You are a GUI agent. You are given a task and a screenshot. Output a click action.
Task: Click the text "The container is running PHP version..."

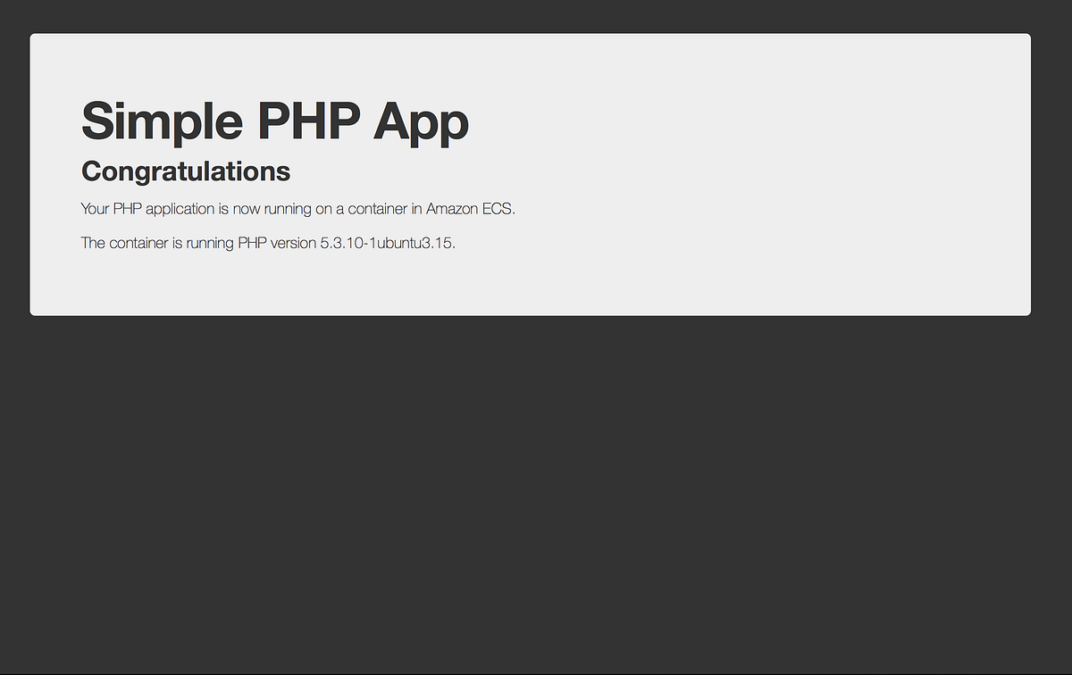pyautogui.click(x=268, y=243)
